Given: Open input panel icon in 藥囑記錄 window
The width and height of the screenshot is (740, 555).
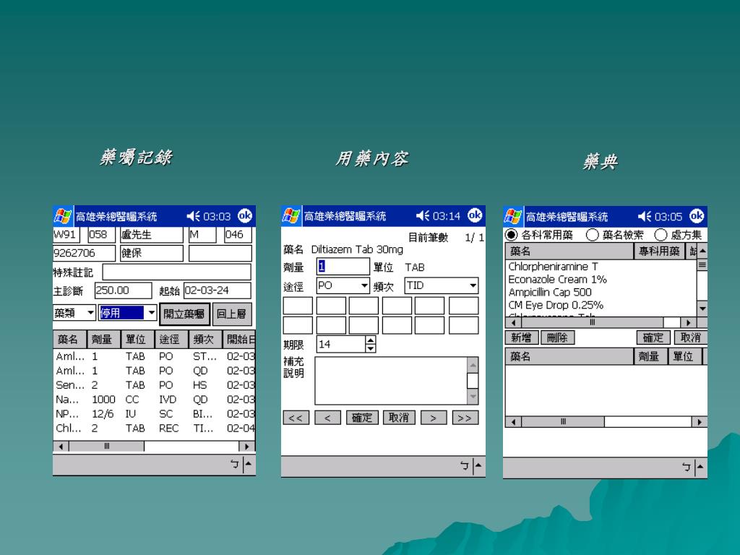Looking at the screenshot, I should (235, 465).
